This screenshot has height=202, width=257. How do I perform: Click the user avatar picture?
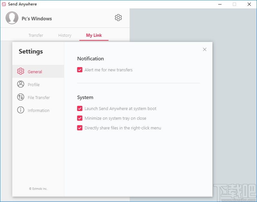coord(12,18)
